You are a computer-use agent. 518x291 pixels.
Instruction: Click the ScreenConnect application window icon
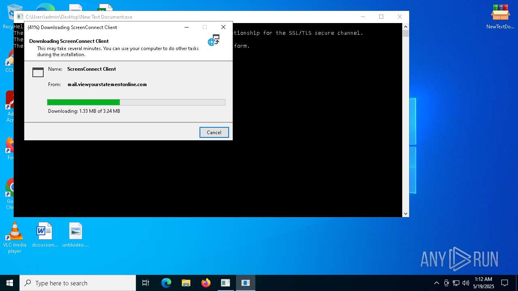pyautogui.click(x=38, y=72)
